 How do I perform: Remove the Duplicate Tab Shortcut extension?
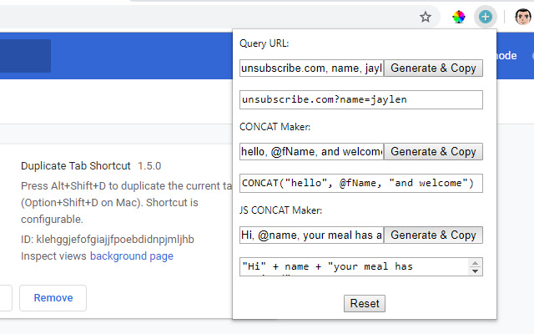[52, 298]
